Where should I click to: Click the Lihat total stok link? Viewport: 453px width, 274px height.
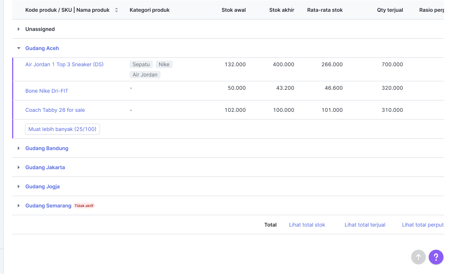(x=307, y=225)
